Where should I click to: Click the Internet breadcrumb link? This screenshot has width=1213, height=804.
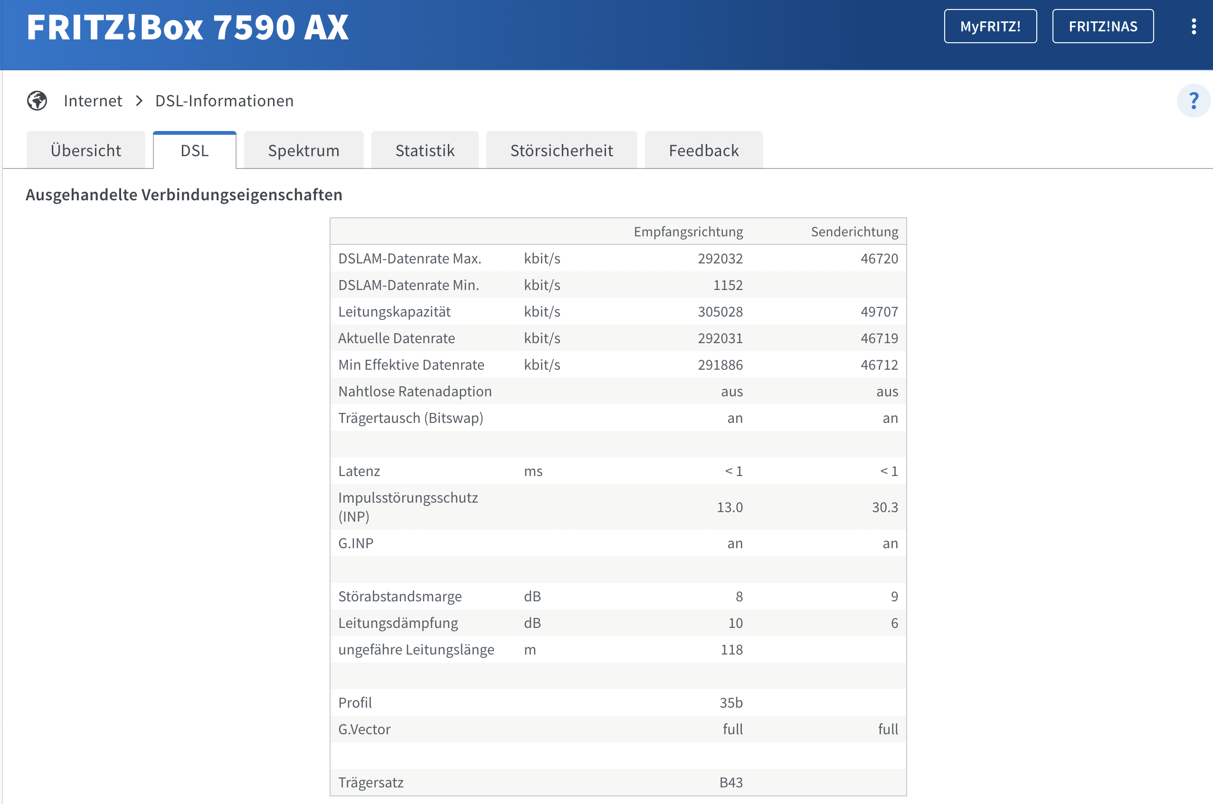tap(93, 101)
